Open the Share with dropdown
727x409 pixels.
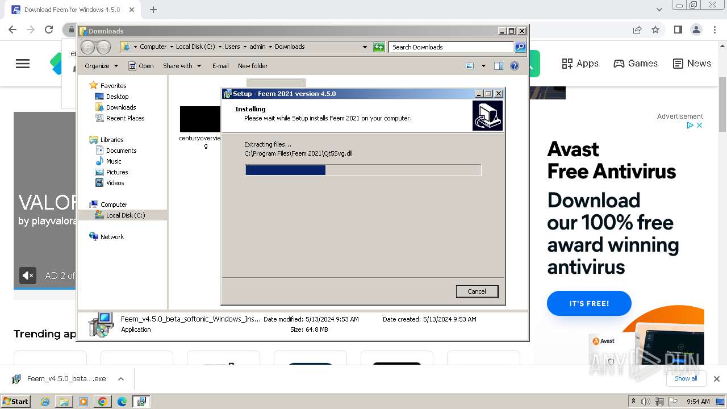click(x=182, y=66)
